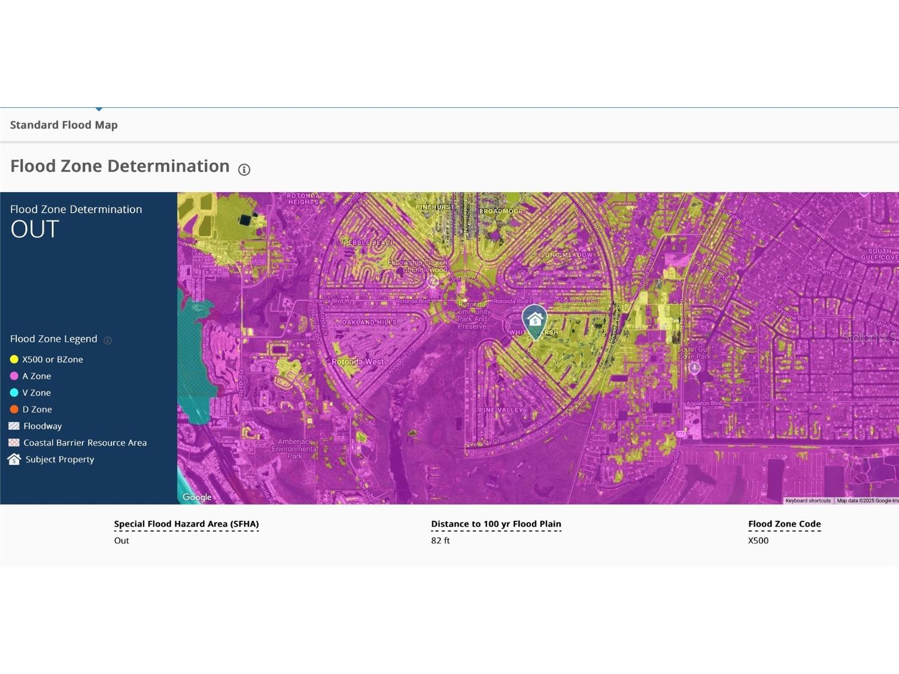Click the cyan V Zone legend swatch

tap(14, 393)
